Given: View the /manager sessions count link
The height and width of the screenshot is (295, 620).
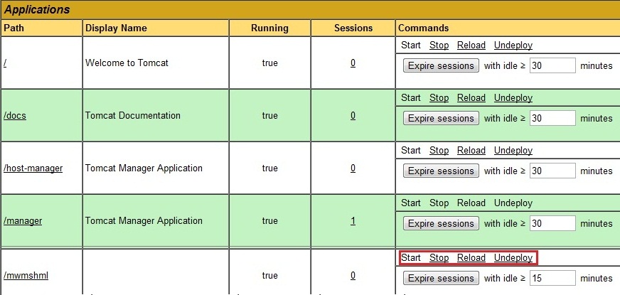Looking at the screenshot, I should coord(353,221).
